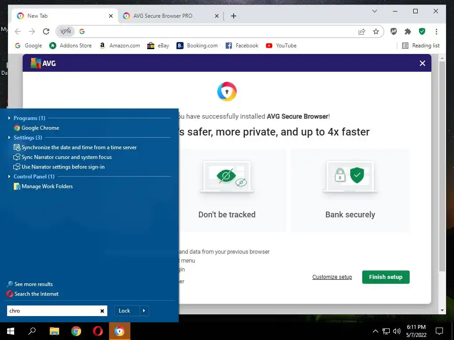454x340 pixels.
Task: Collapse the Settings (3) group
Action: (x=9, y=138)
